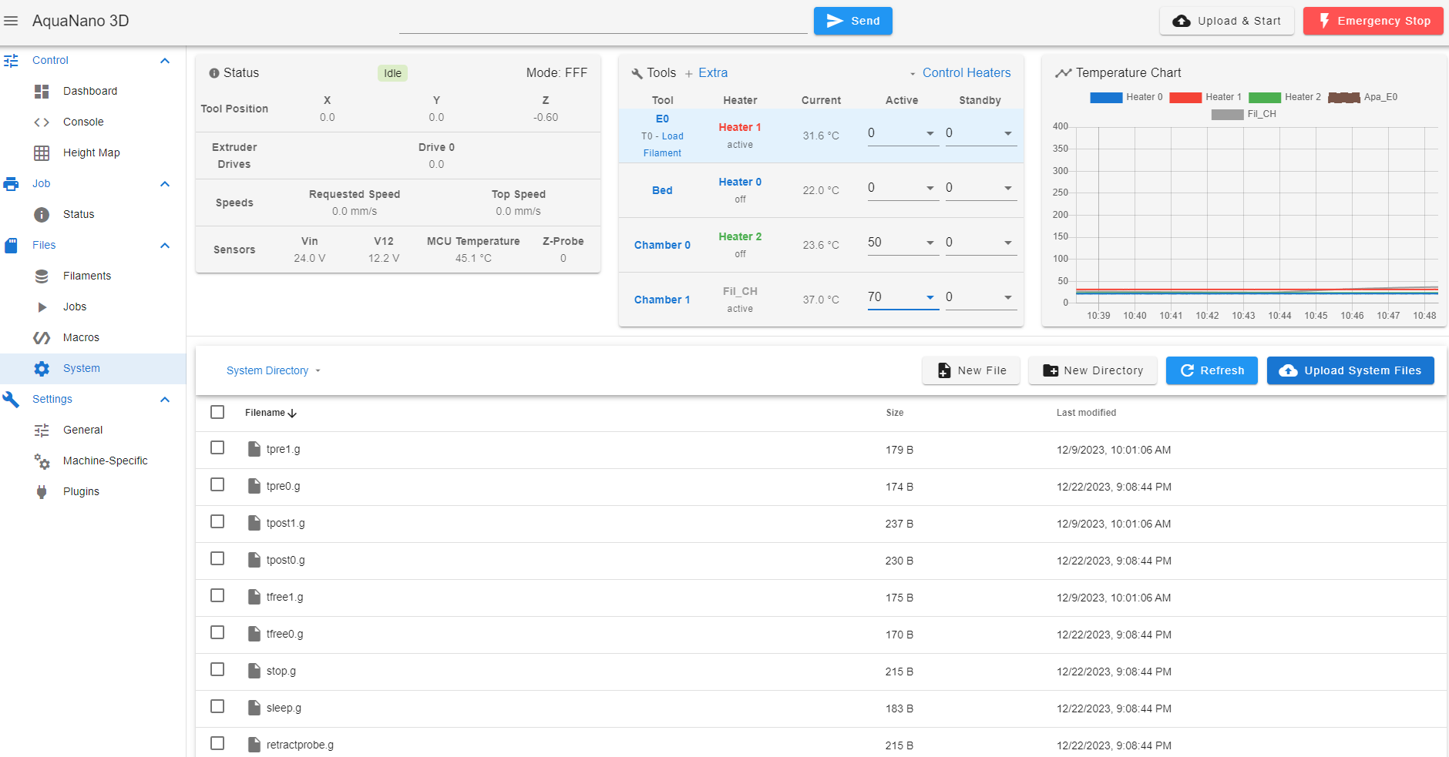Click the Settings wrench icon
The width and height of the screenshot is (1449, 757).
(11, 399)
